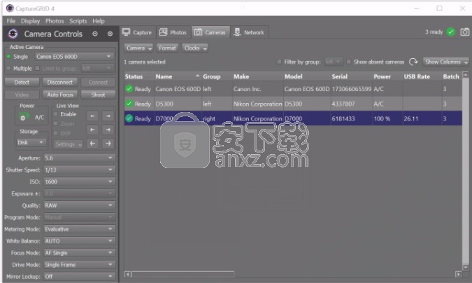
Task: Click the Power battery plug icon
Action: (x=24, y=117)
